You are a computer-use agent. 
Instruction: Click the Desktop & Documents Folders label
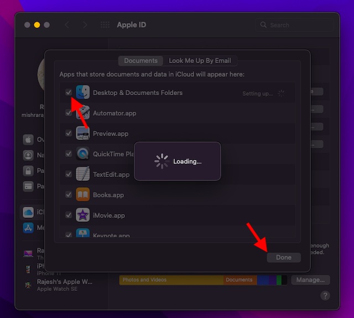click(138, 93)
